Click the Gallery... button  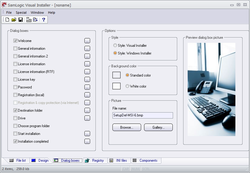tap(158, 127)
